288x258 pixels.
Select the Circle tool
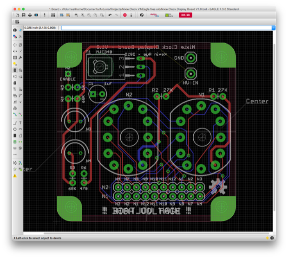[x=15, y=129]
